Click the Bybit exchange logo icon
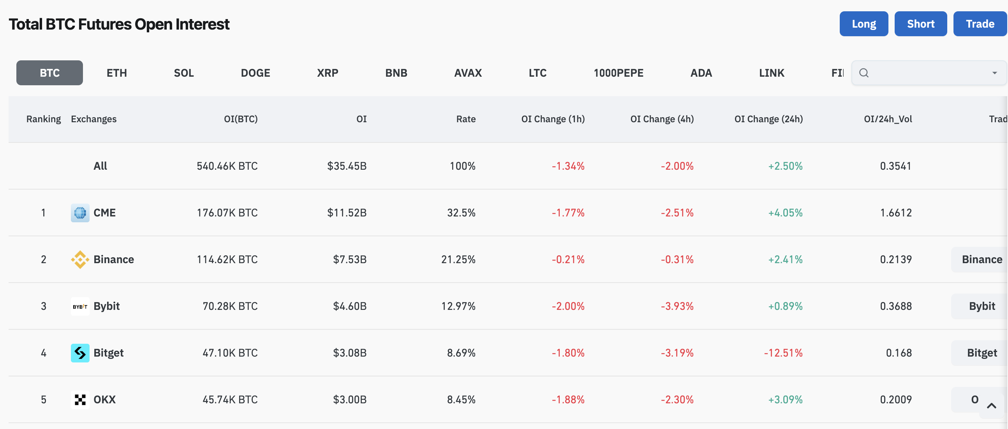Image resolution: width=1008 pixels, height=429 pixels. pyautogui.click(x=80, y=306)
